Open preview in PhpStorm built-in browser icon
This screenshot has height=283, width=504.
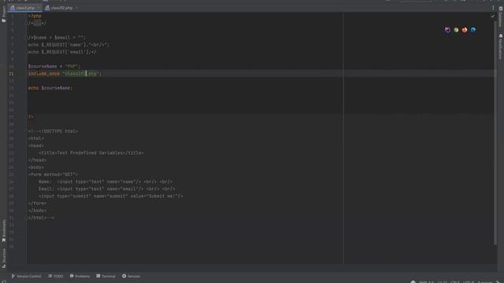[447, 30]
